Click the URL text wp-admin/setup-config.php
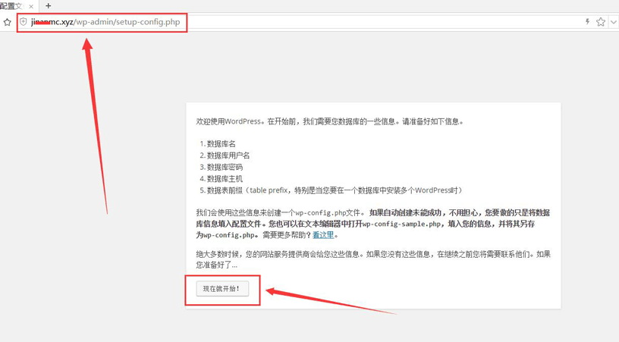The height and width of the screenshot is (342, 619). pyautogui.click(x=128, y=22)
